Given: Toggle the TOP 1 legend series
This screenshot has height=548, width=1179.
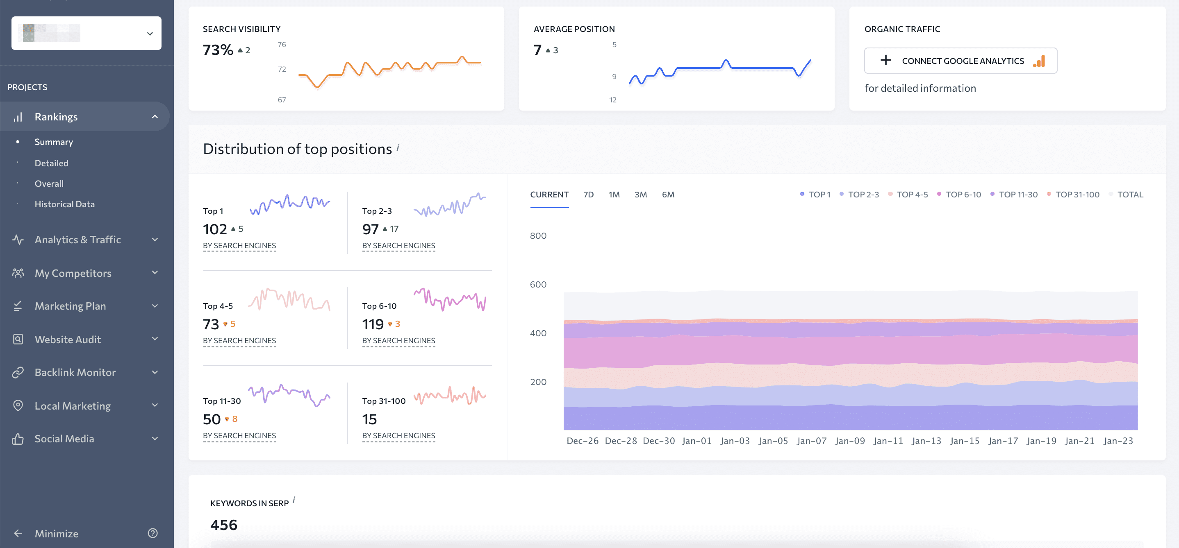Looking at the screenshot, I should (x=815, y=195).
